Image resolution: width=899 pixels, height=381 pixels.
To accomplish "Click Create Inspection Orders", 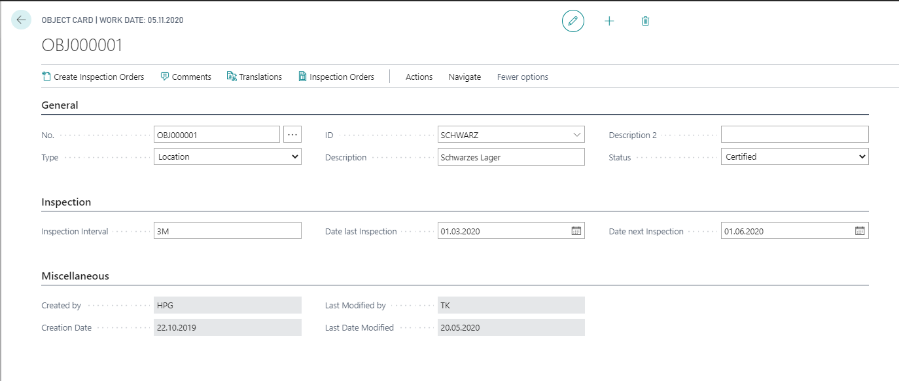I will 93,77.
